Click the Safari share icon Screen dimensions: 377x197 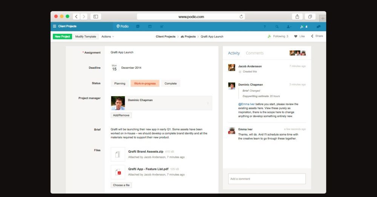click(x=297, y=17)
